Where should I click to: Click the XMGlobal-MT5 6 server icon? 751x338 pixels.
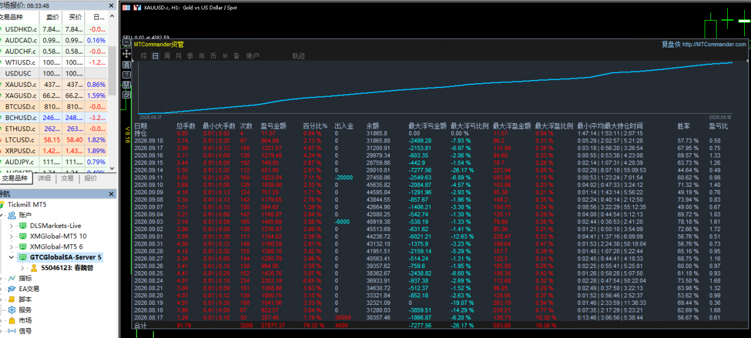23,247
